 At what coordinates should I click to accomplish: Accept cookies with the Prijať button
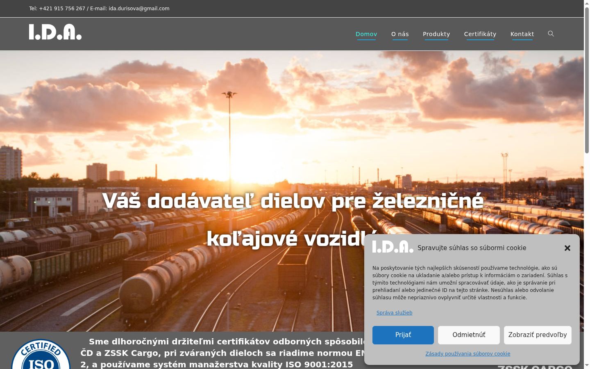coord(403,335)
